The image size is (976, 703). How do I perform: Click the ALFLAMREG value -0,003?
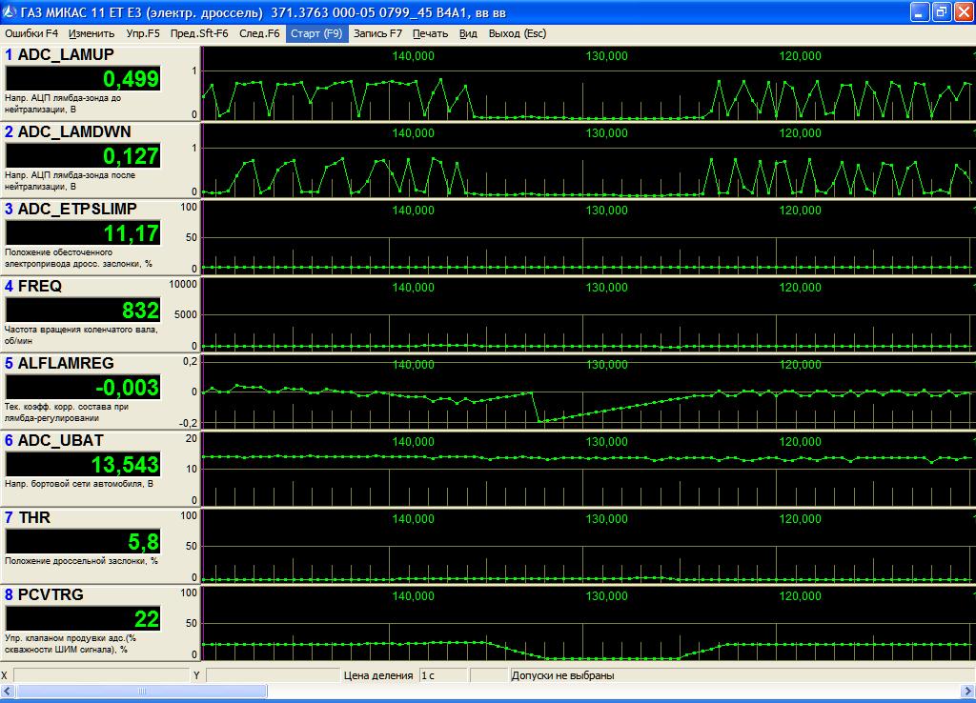pyautogui.click(x=83, y=388)
